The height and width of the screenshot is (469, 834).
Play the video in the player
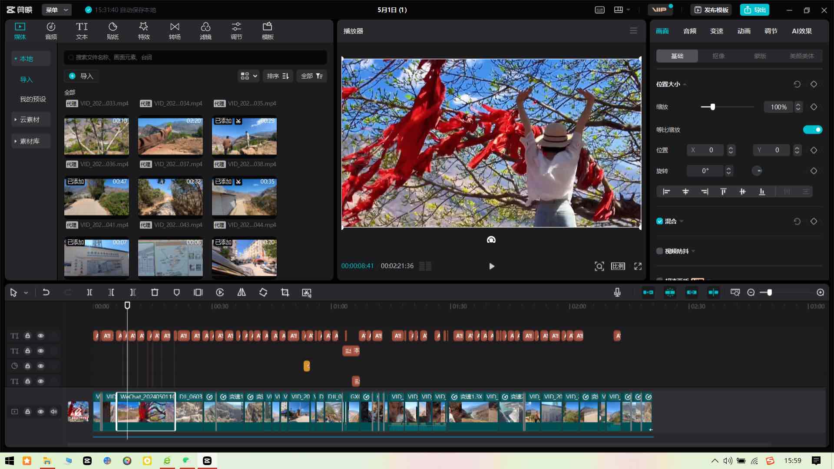(x=491, y=266)
